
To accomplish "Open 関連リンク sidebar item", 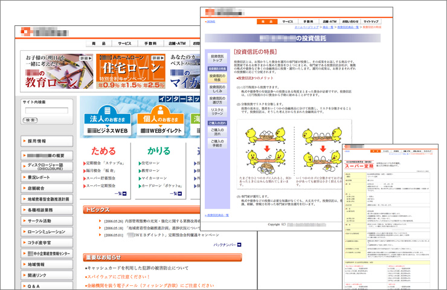I will click(x=47, y=275).
